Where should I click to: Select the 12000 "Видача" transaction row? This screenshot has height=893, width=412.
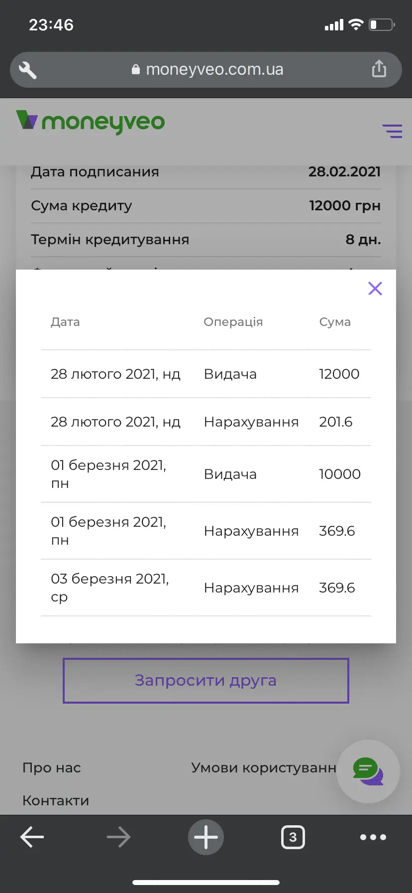point(206,374)
